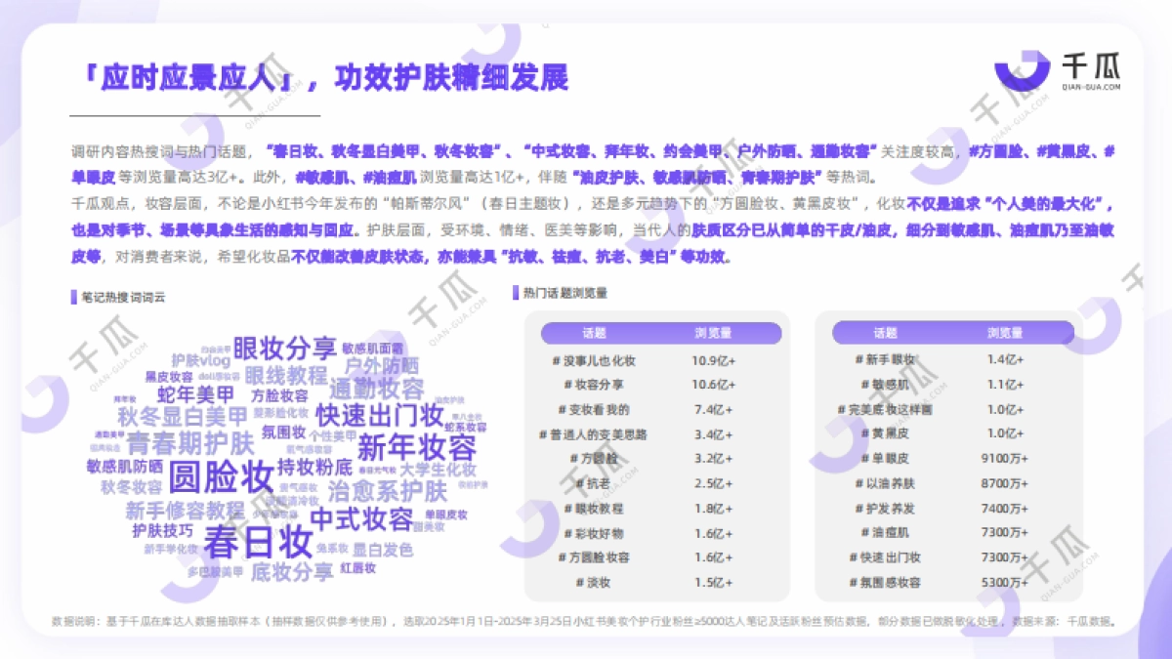The height and width of the screenshot is (659, 1172).
Task: Click the blue swirl icon in the Qiangua logo
Action: click(x=1022, y=69)
